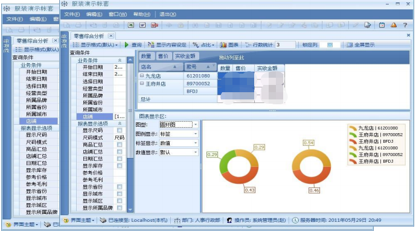Image resolution: width=416 pixels, height=232 pixels.
Task: Toggle the 显示尺码 checkbox
Action: pyautogui.click(x=120, y=130)
